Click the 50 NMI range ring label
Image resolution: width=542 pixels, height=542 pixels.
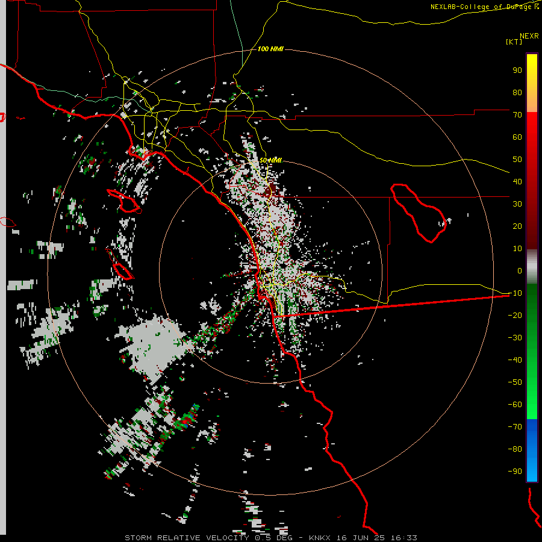(270, 160)
